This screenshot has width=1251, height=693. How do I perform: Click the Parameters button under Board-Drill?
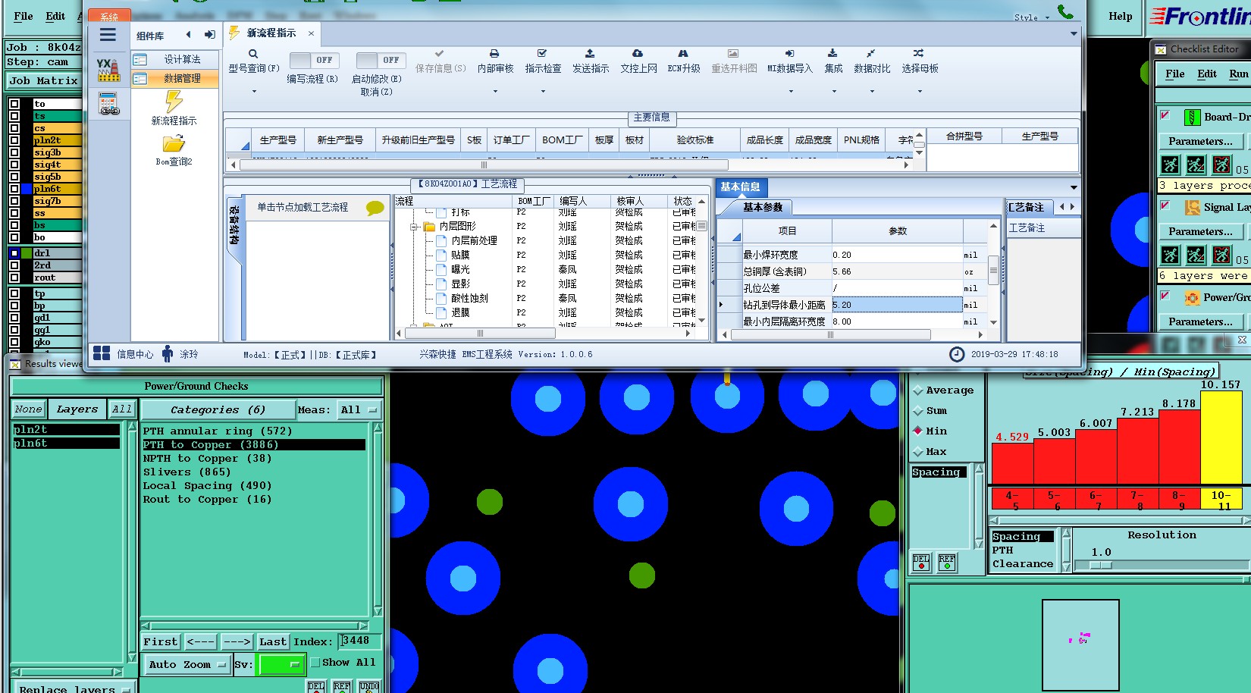(1201, 142)
